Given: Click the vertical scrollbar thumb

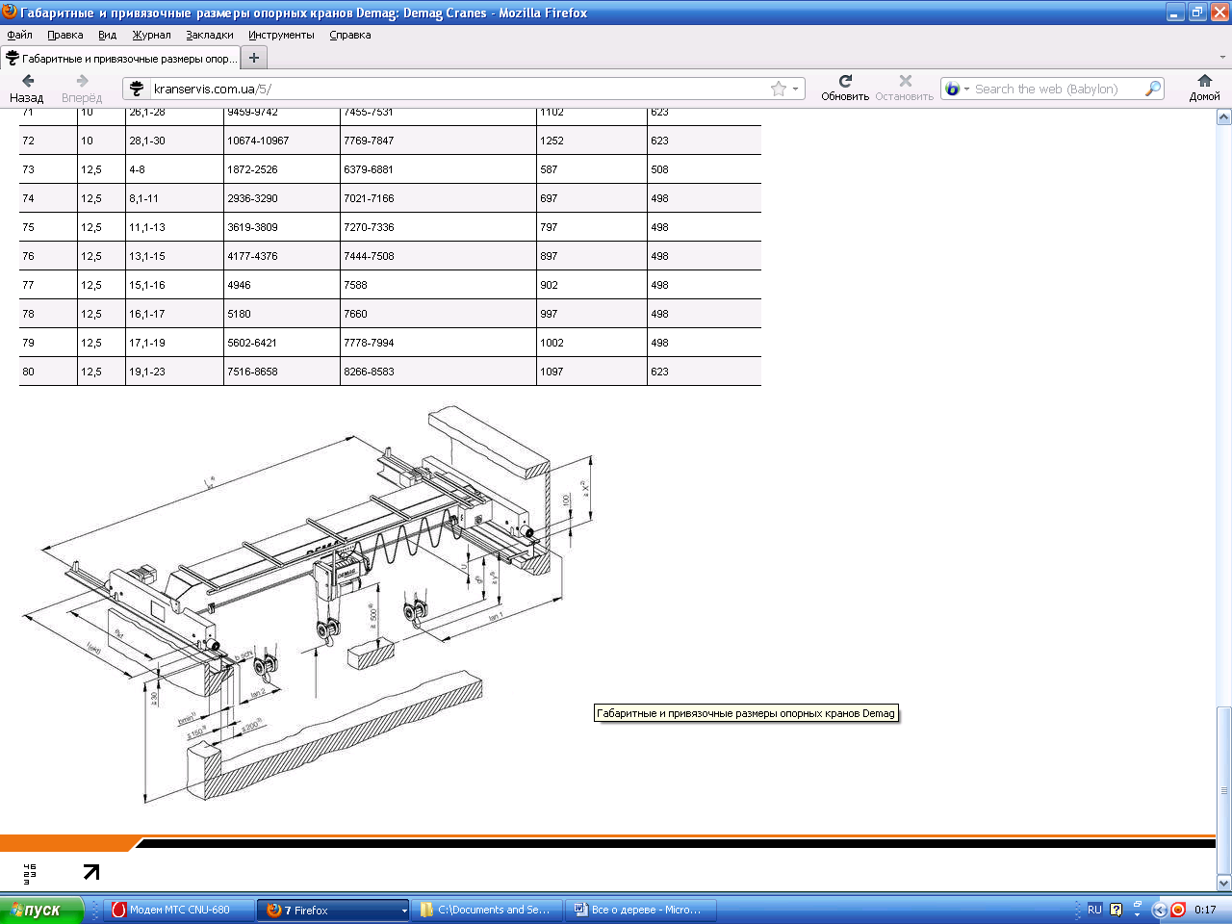Looking at the screenshot, I should click(1223, 789).
